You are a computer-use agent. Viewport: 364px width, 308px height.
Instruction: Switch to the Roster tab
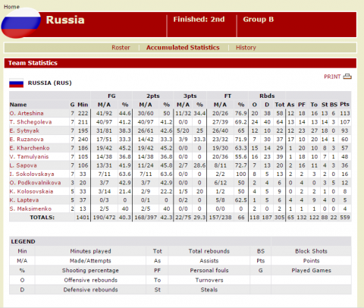[121, 48]
